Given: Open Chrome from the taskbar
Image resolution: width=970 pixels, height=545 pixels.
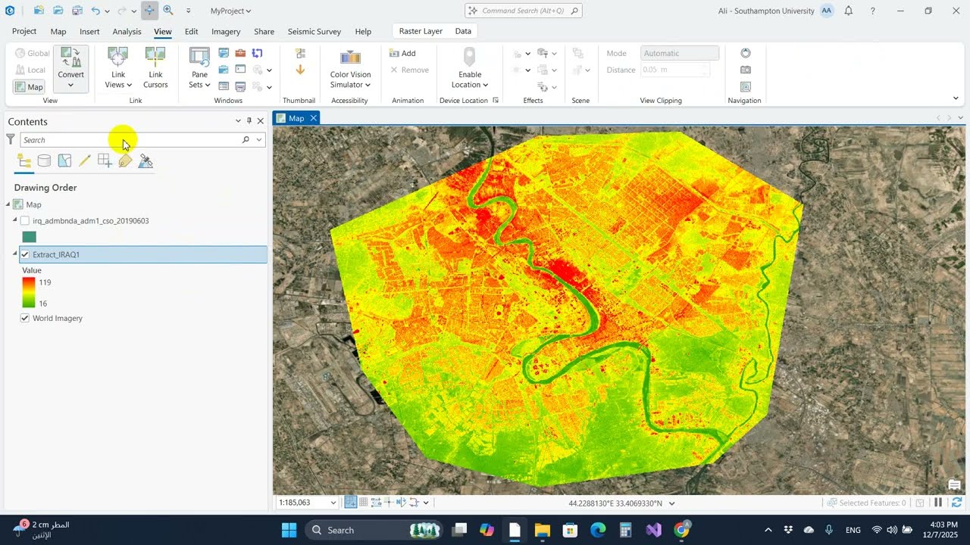Looking at the screenshot, I should coord(682,530).
